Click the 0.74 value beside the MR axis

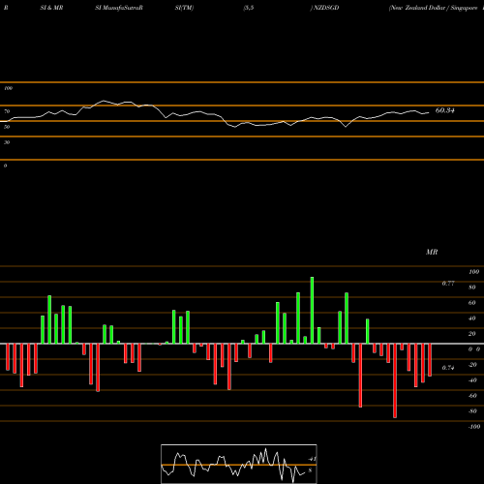[x=448, y=368]
